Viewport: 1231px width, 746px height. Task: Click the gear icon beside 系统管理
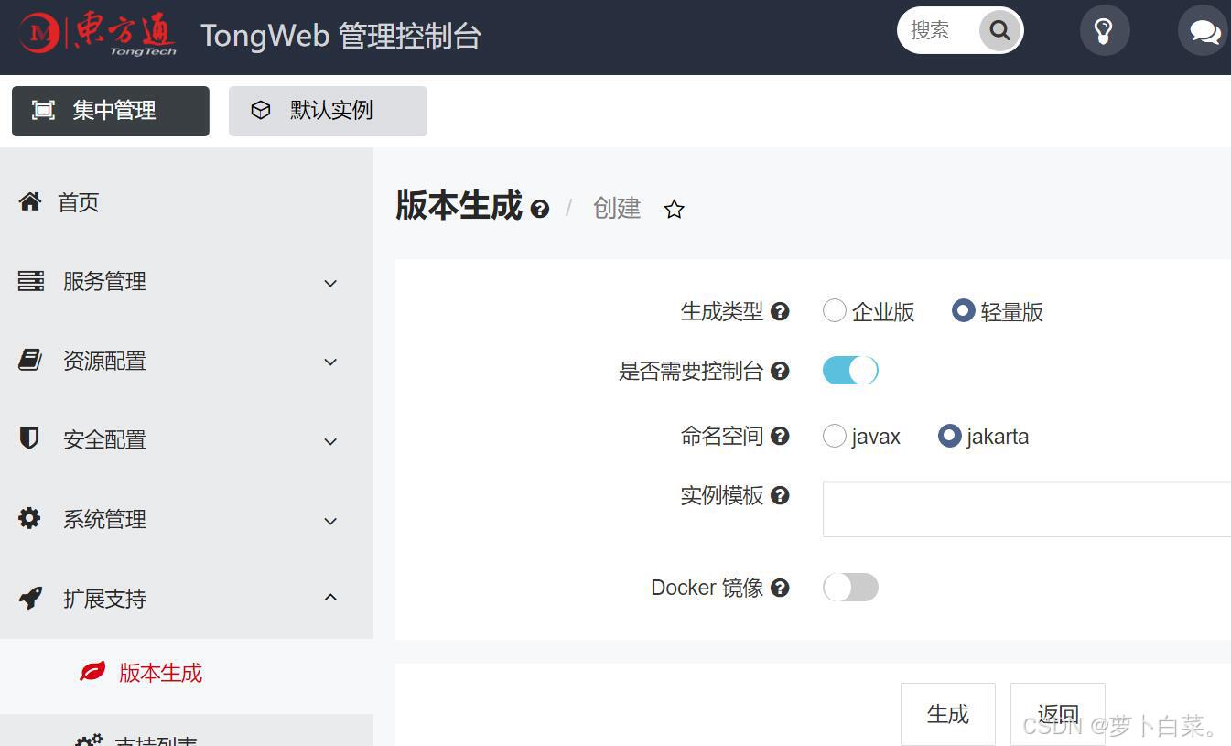point(29,518)
